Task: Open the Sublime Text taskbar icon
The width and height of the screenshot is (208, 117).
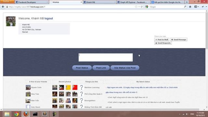Action: tap(45, 114)
